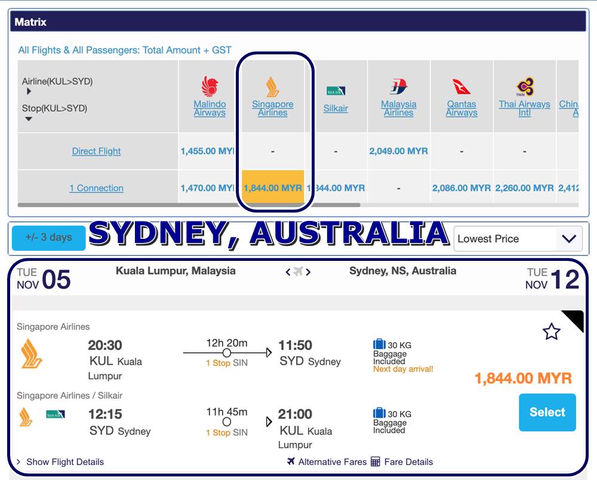This screenshot has height=480, width=597.
Task: Click the orange 1,844.00 MYR price above Select
Action: pyautogui.click(x=523, y=379)
